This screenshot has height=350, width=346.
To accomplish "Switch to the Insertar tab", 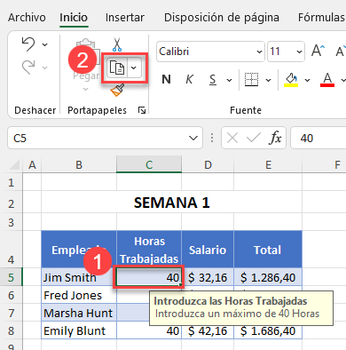I will tap(125, 18).
